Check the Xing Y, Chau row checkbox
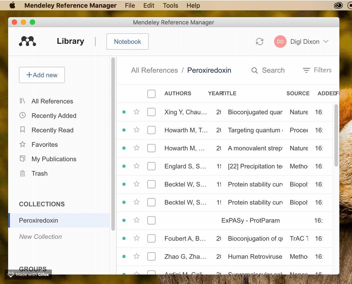 pos(151,112)
